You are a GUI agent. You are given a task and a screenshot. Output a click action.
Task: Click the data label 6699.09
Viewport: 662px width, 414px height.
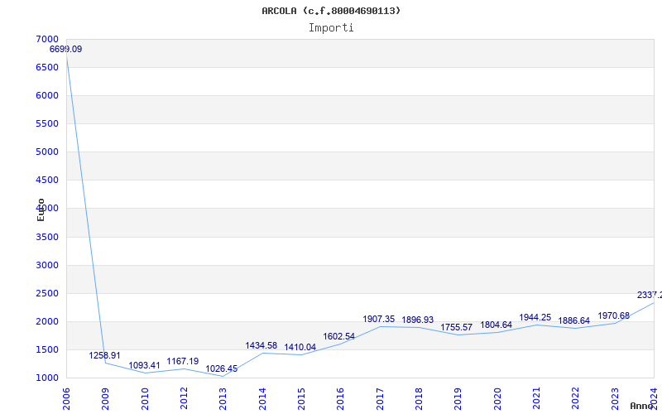65,49
